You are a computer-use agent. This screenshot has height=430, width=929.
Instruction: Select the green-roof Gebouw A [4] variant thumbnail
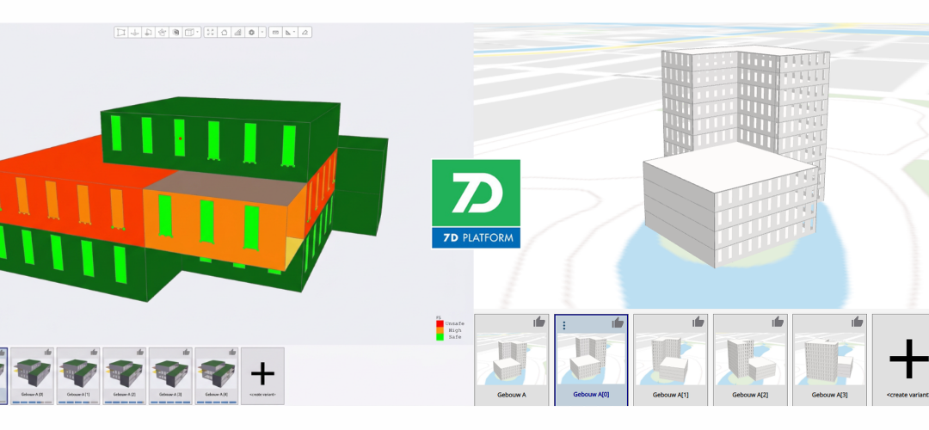[x=217, y=376]
